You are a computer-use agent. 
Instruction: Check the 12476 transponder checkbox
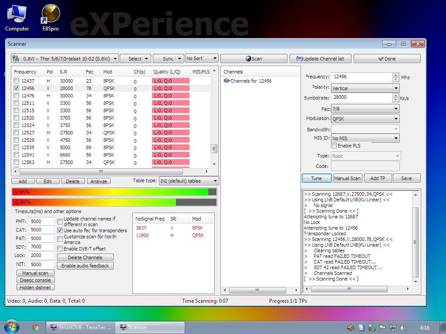[17, 95]
